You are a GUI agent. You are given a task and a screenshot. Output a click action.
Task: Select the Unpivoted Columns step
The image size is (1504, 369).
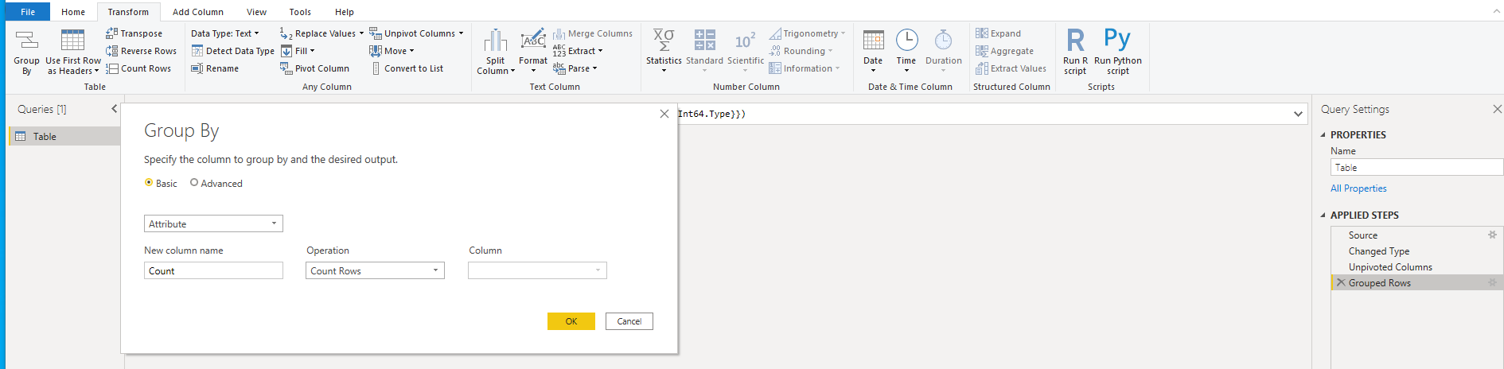tap(1390, 267)
